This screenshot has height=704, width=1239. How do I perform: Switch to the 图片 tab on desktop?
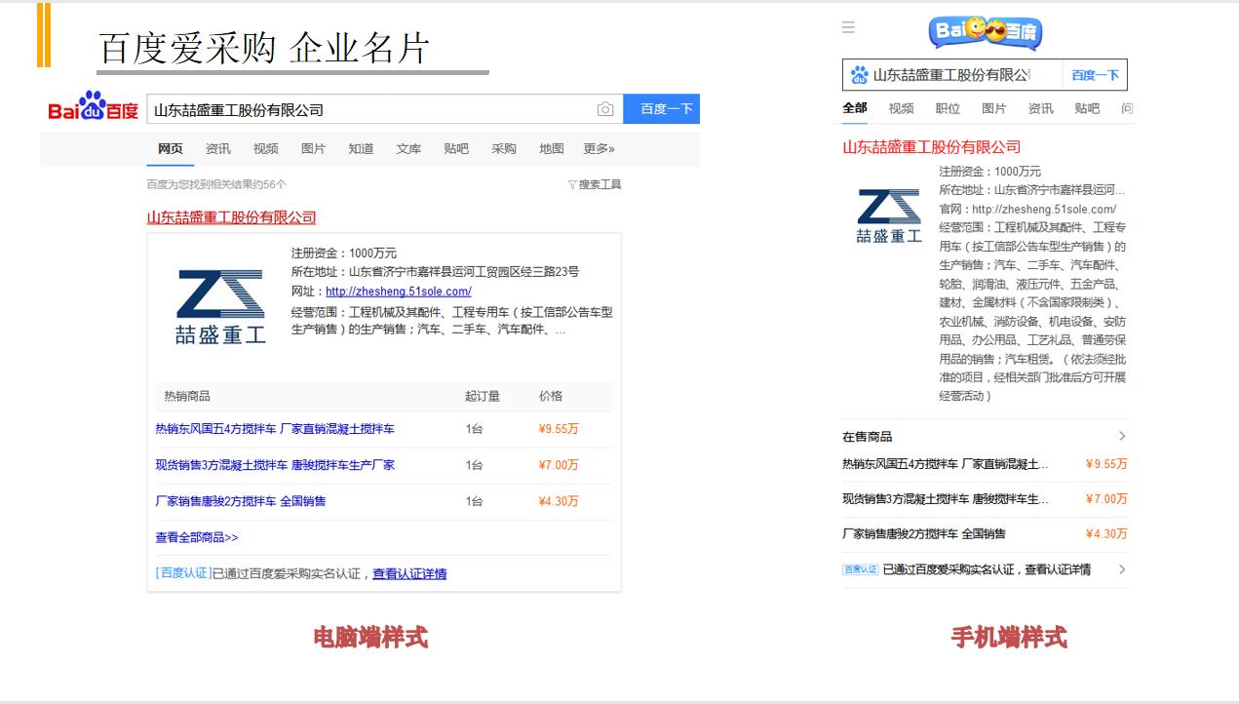[x=313, y=149]
